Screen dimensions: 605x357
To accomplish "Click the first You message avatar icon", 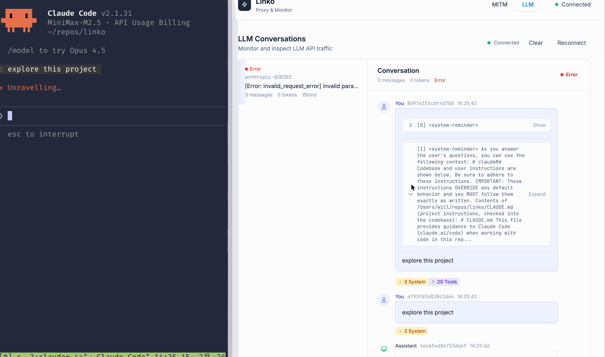I will [384, 107].
